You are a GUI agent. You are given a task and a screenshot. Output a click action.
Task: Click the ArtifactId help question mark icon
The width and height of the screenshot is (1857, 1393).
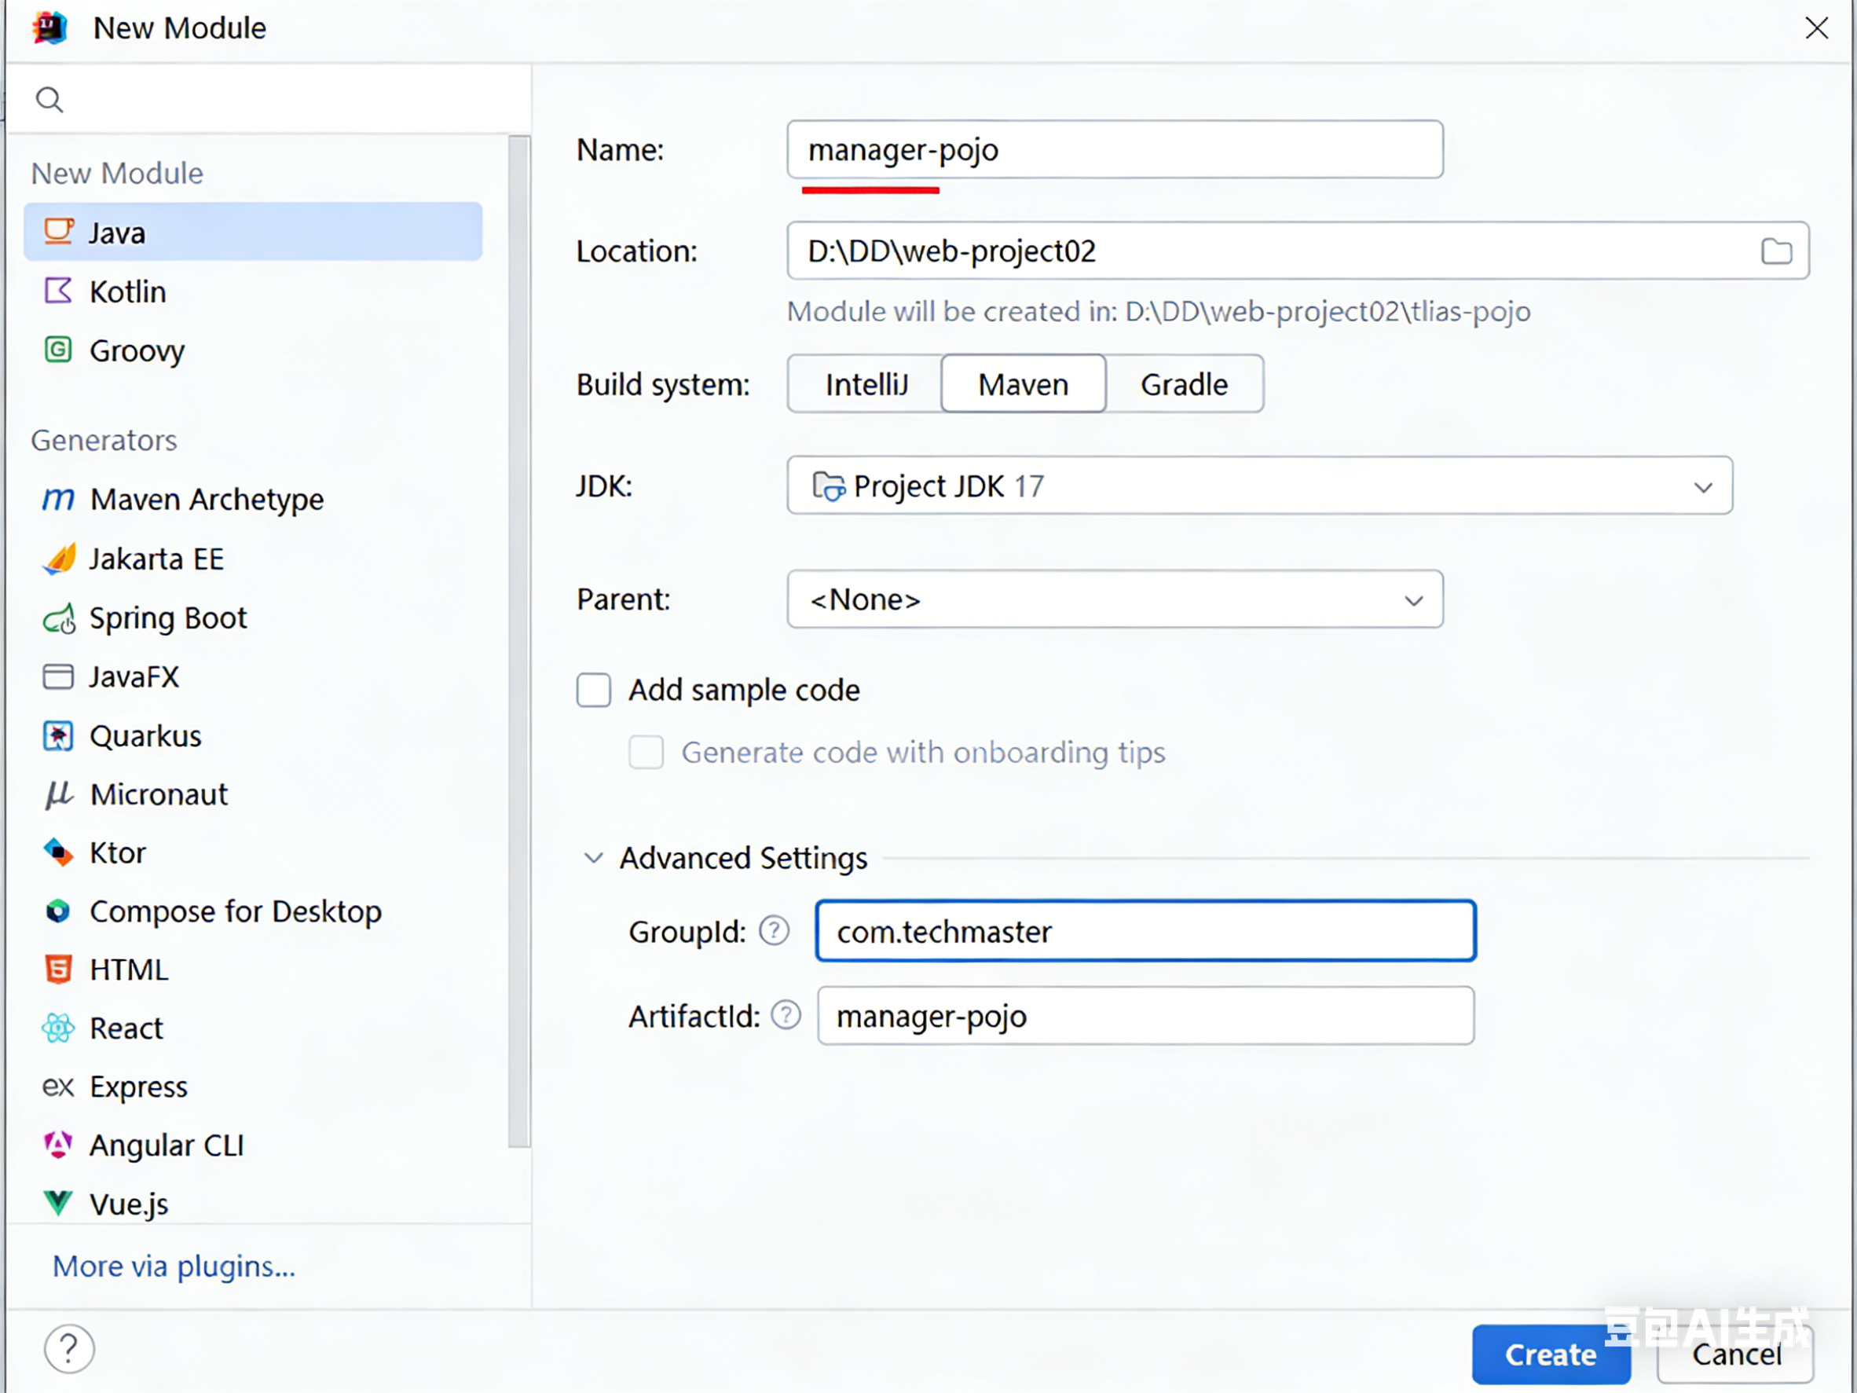tap(786, 1015)
